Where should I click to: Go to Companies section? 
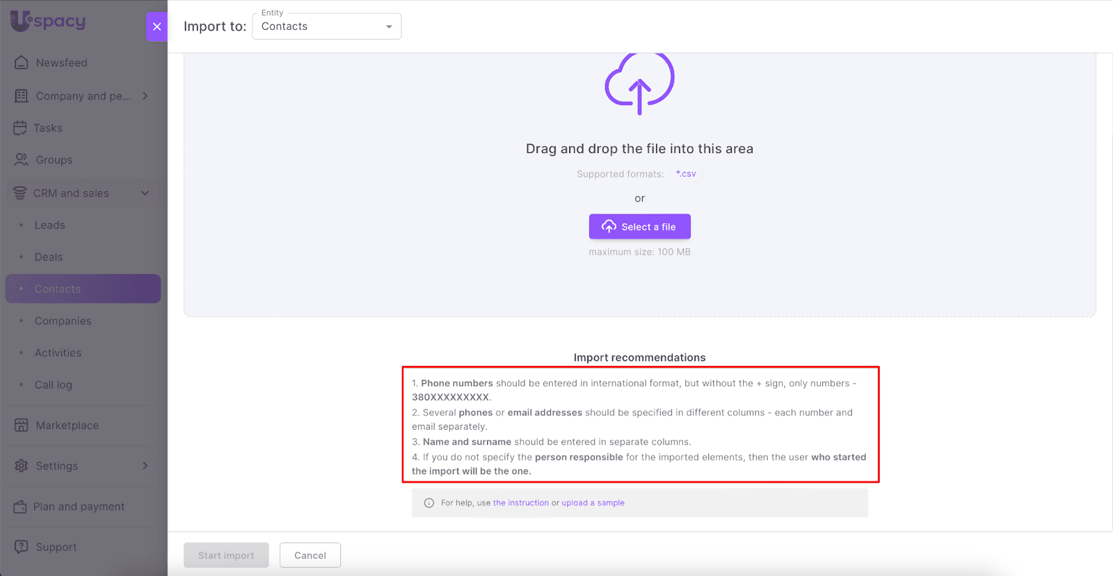click(63, 321)
